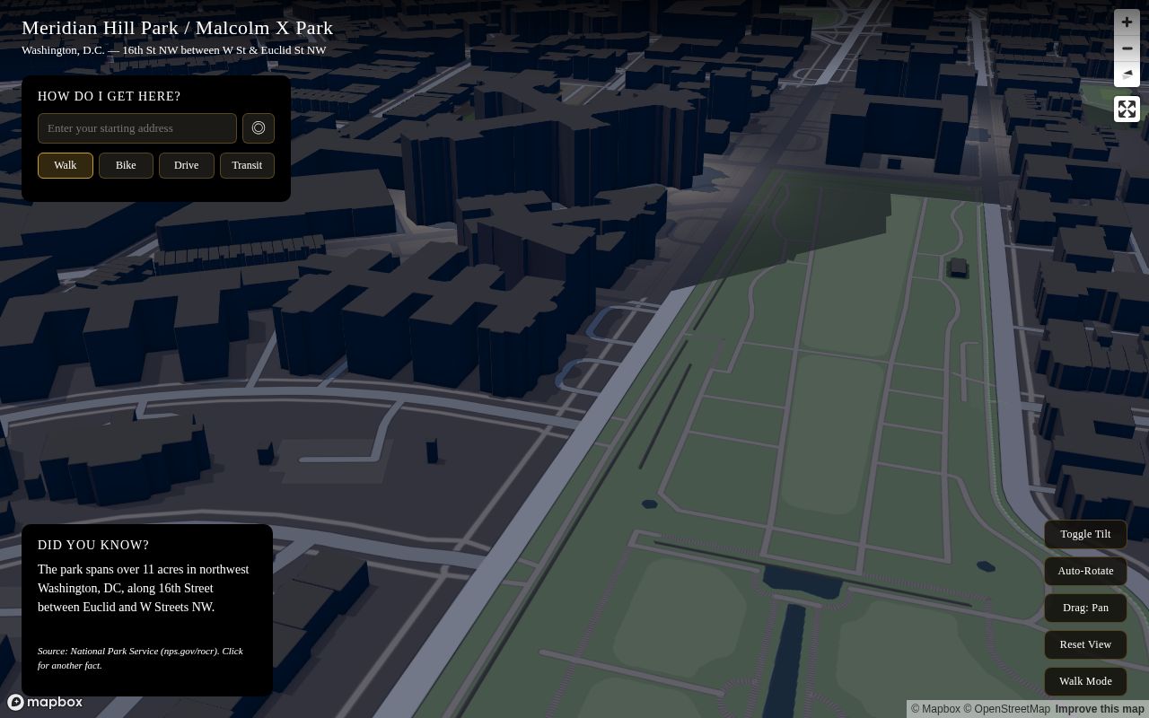Select Bike travel mode
This screenshot has height=718, width=1149.
pyautogui.click(x=126, y=165)
